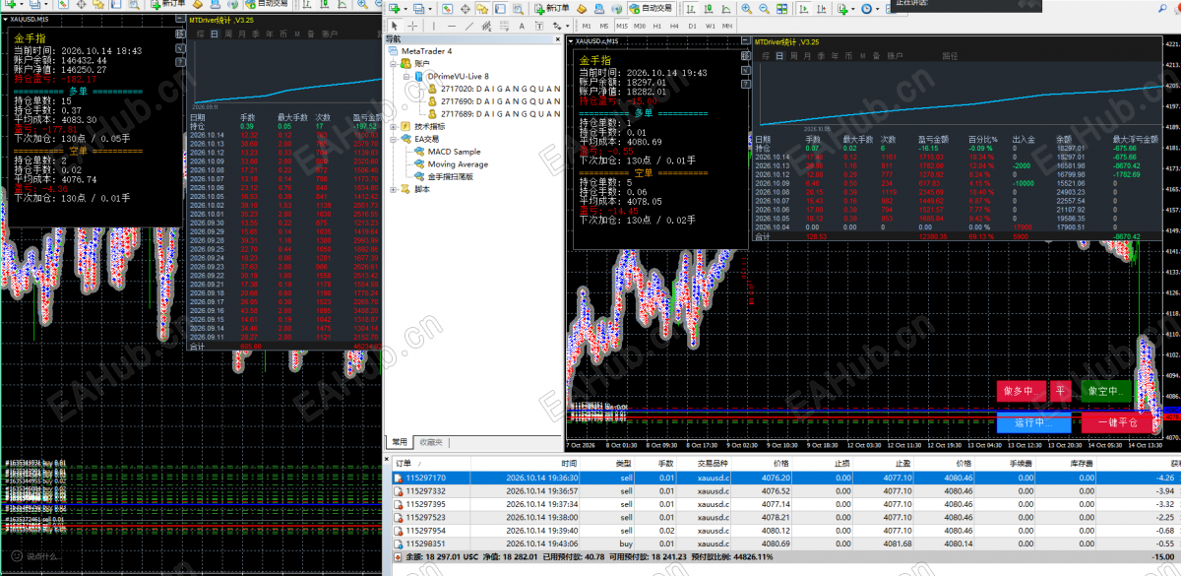Click the help question-mark icon on gold panel
The image size is (1181, 576).
746,84
